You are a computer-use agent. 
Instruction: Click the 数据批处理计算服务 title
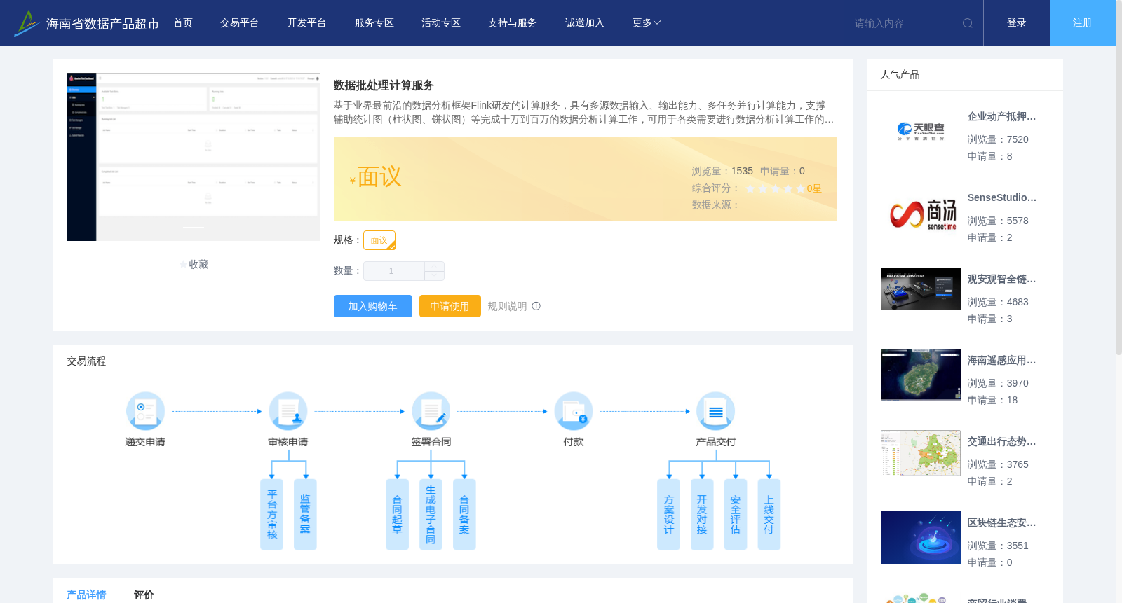tap(384, 85)
